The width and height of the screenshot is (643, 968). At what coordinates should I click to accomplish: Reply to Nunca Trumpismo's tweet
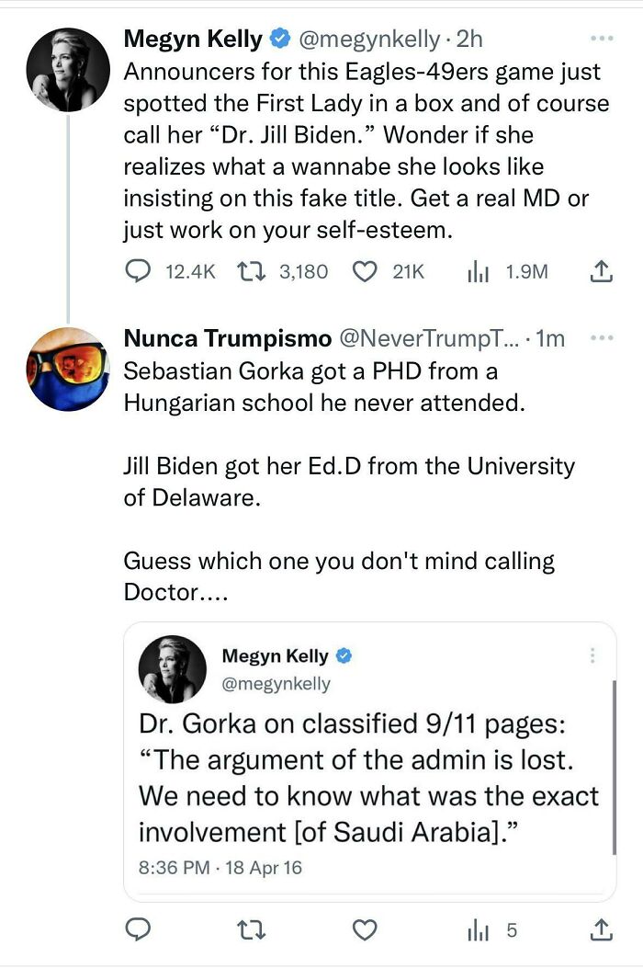click(137, 930)
